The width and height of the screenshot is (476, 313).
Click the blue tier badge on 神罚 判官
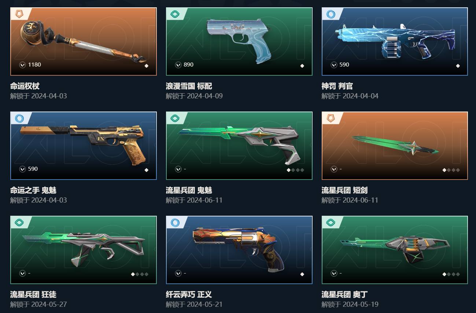pyautogui.click(x=331, y=14)
